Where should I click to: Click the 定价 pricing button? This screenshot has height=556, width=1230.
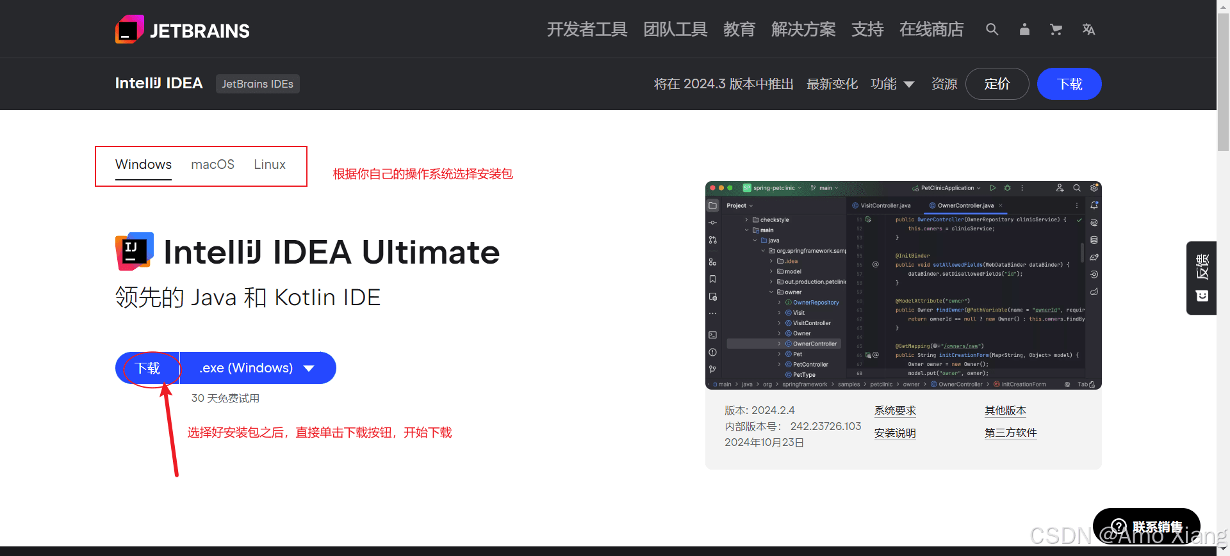pos(997,84)
